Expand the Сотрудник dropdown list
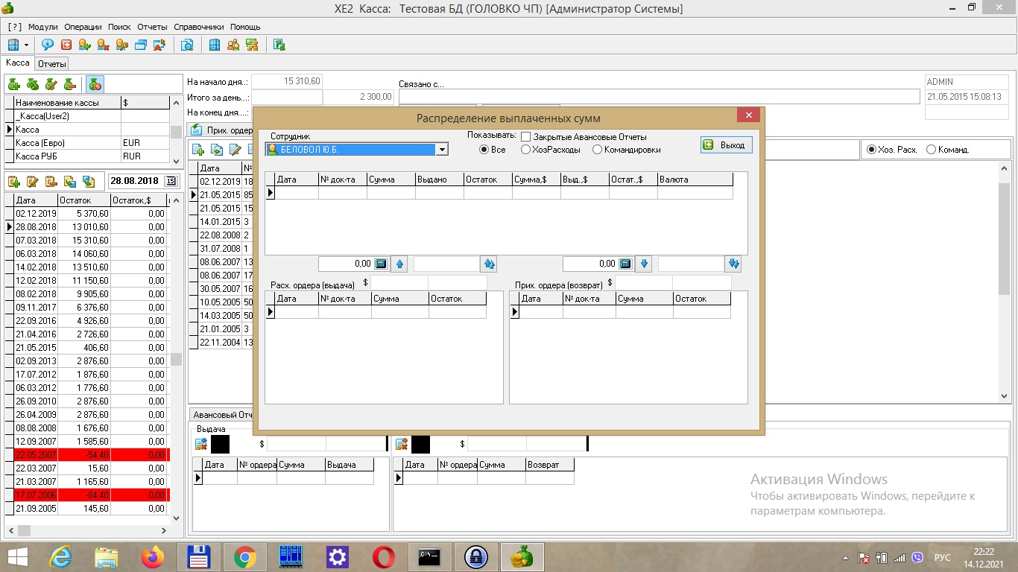The height and width of the screenshot is (572, 1018). (x=442, y=150)
